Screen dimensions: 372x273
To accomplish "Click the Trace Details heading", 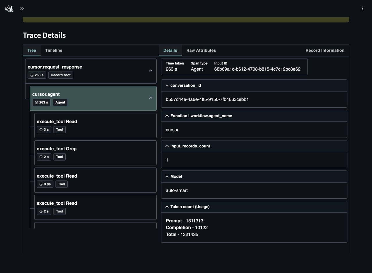I will tap(44, 35).
